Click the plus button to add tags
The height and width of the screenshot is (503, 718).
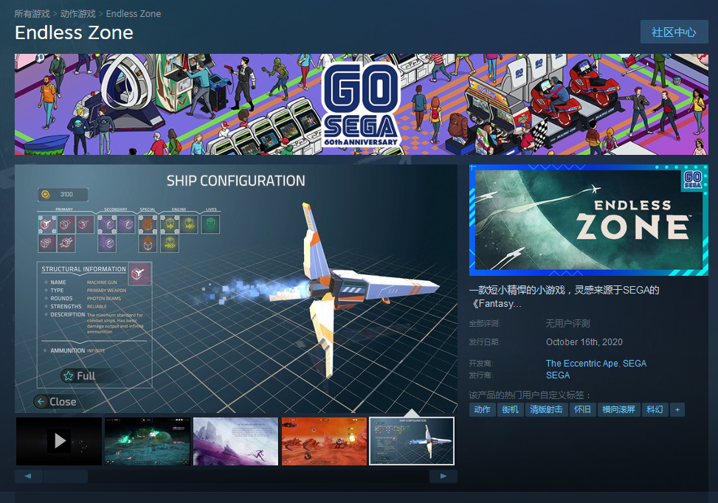pyautogui.click(x=677, y=409)
